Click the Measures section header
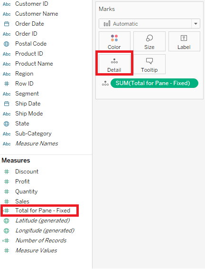 16,161
